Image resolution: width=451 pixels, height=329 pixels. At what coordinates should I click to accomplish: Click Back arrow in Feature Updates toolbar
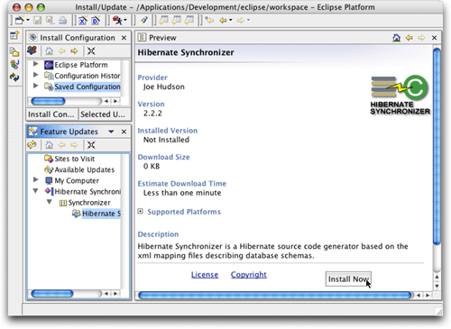[61, 145]
